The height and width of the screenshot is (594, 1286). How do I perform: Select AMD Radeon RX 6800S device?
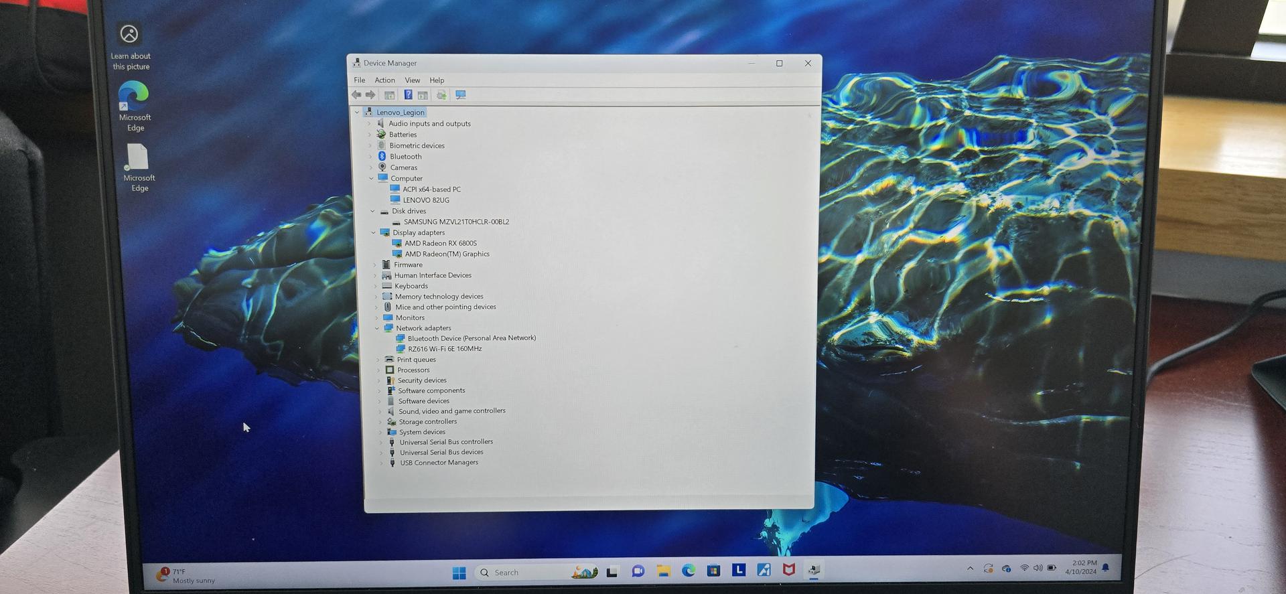coord(440,244)
